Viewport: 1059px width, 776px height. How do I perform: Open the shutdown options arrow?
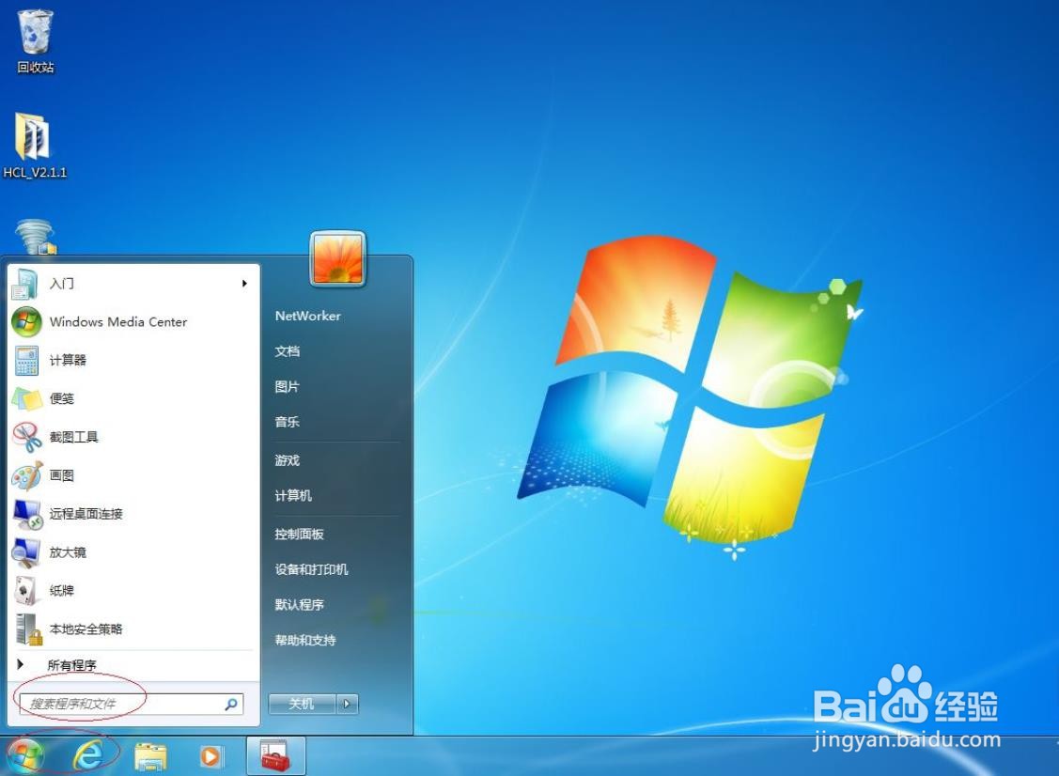point(347,704)
